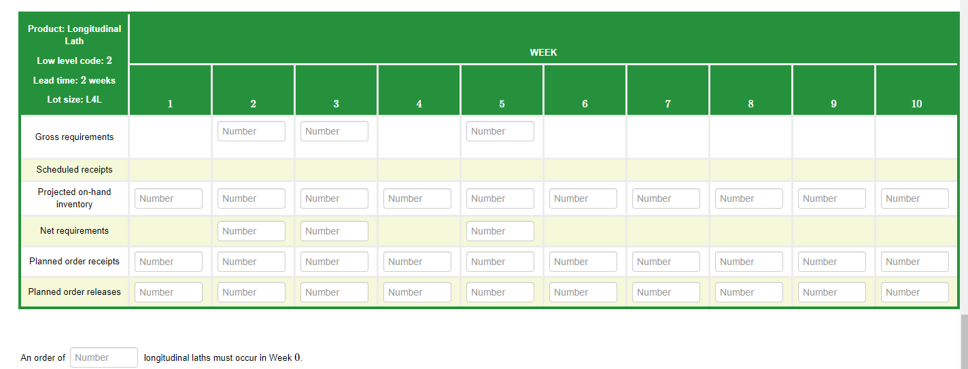Activate Planned order releases field, week 6

click(x=583, y=292)
